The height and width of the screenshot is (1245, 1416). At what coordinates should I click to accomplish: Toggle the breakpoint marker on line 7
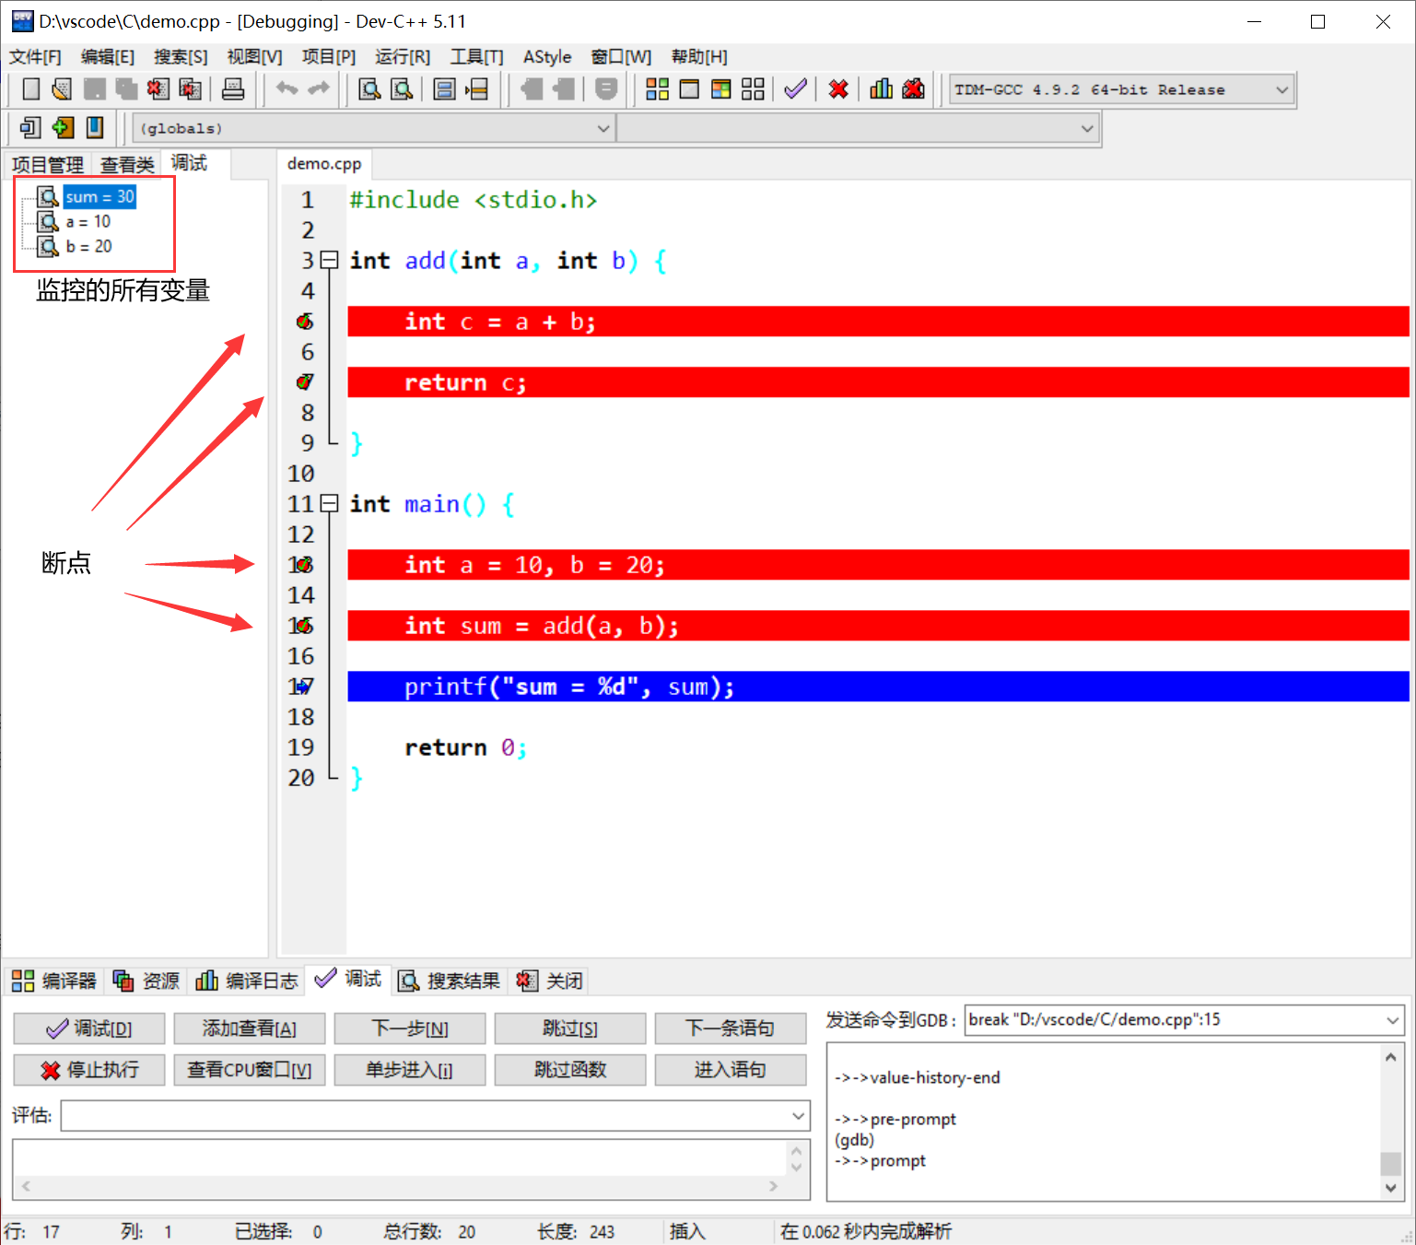tap(305, 382)
